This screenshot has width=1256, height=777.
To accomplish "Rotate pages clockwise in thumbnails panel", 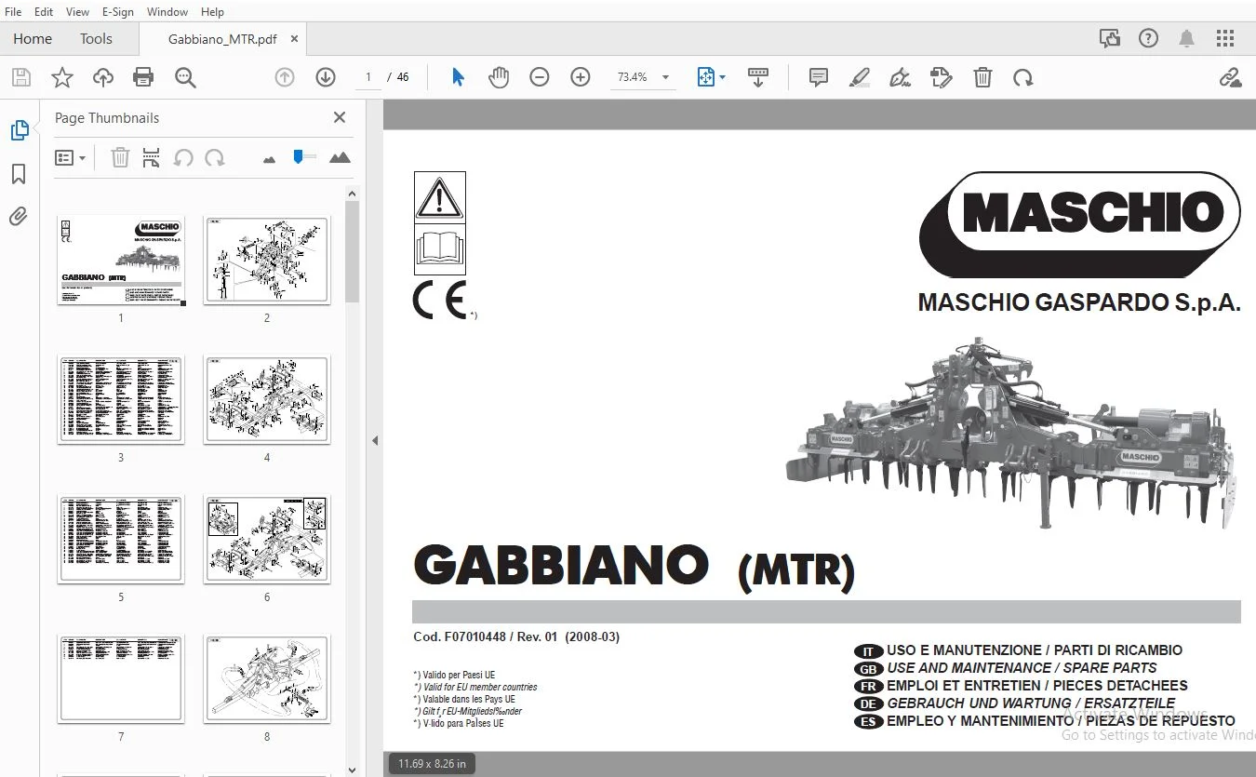I will click(215, 157).
